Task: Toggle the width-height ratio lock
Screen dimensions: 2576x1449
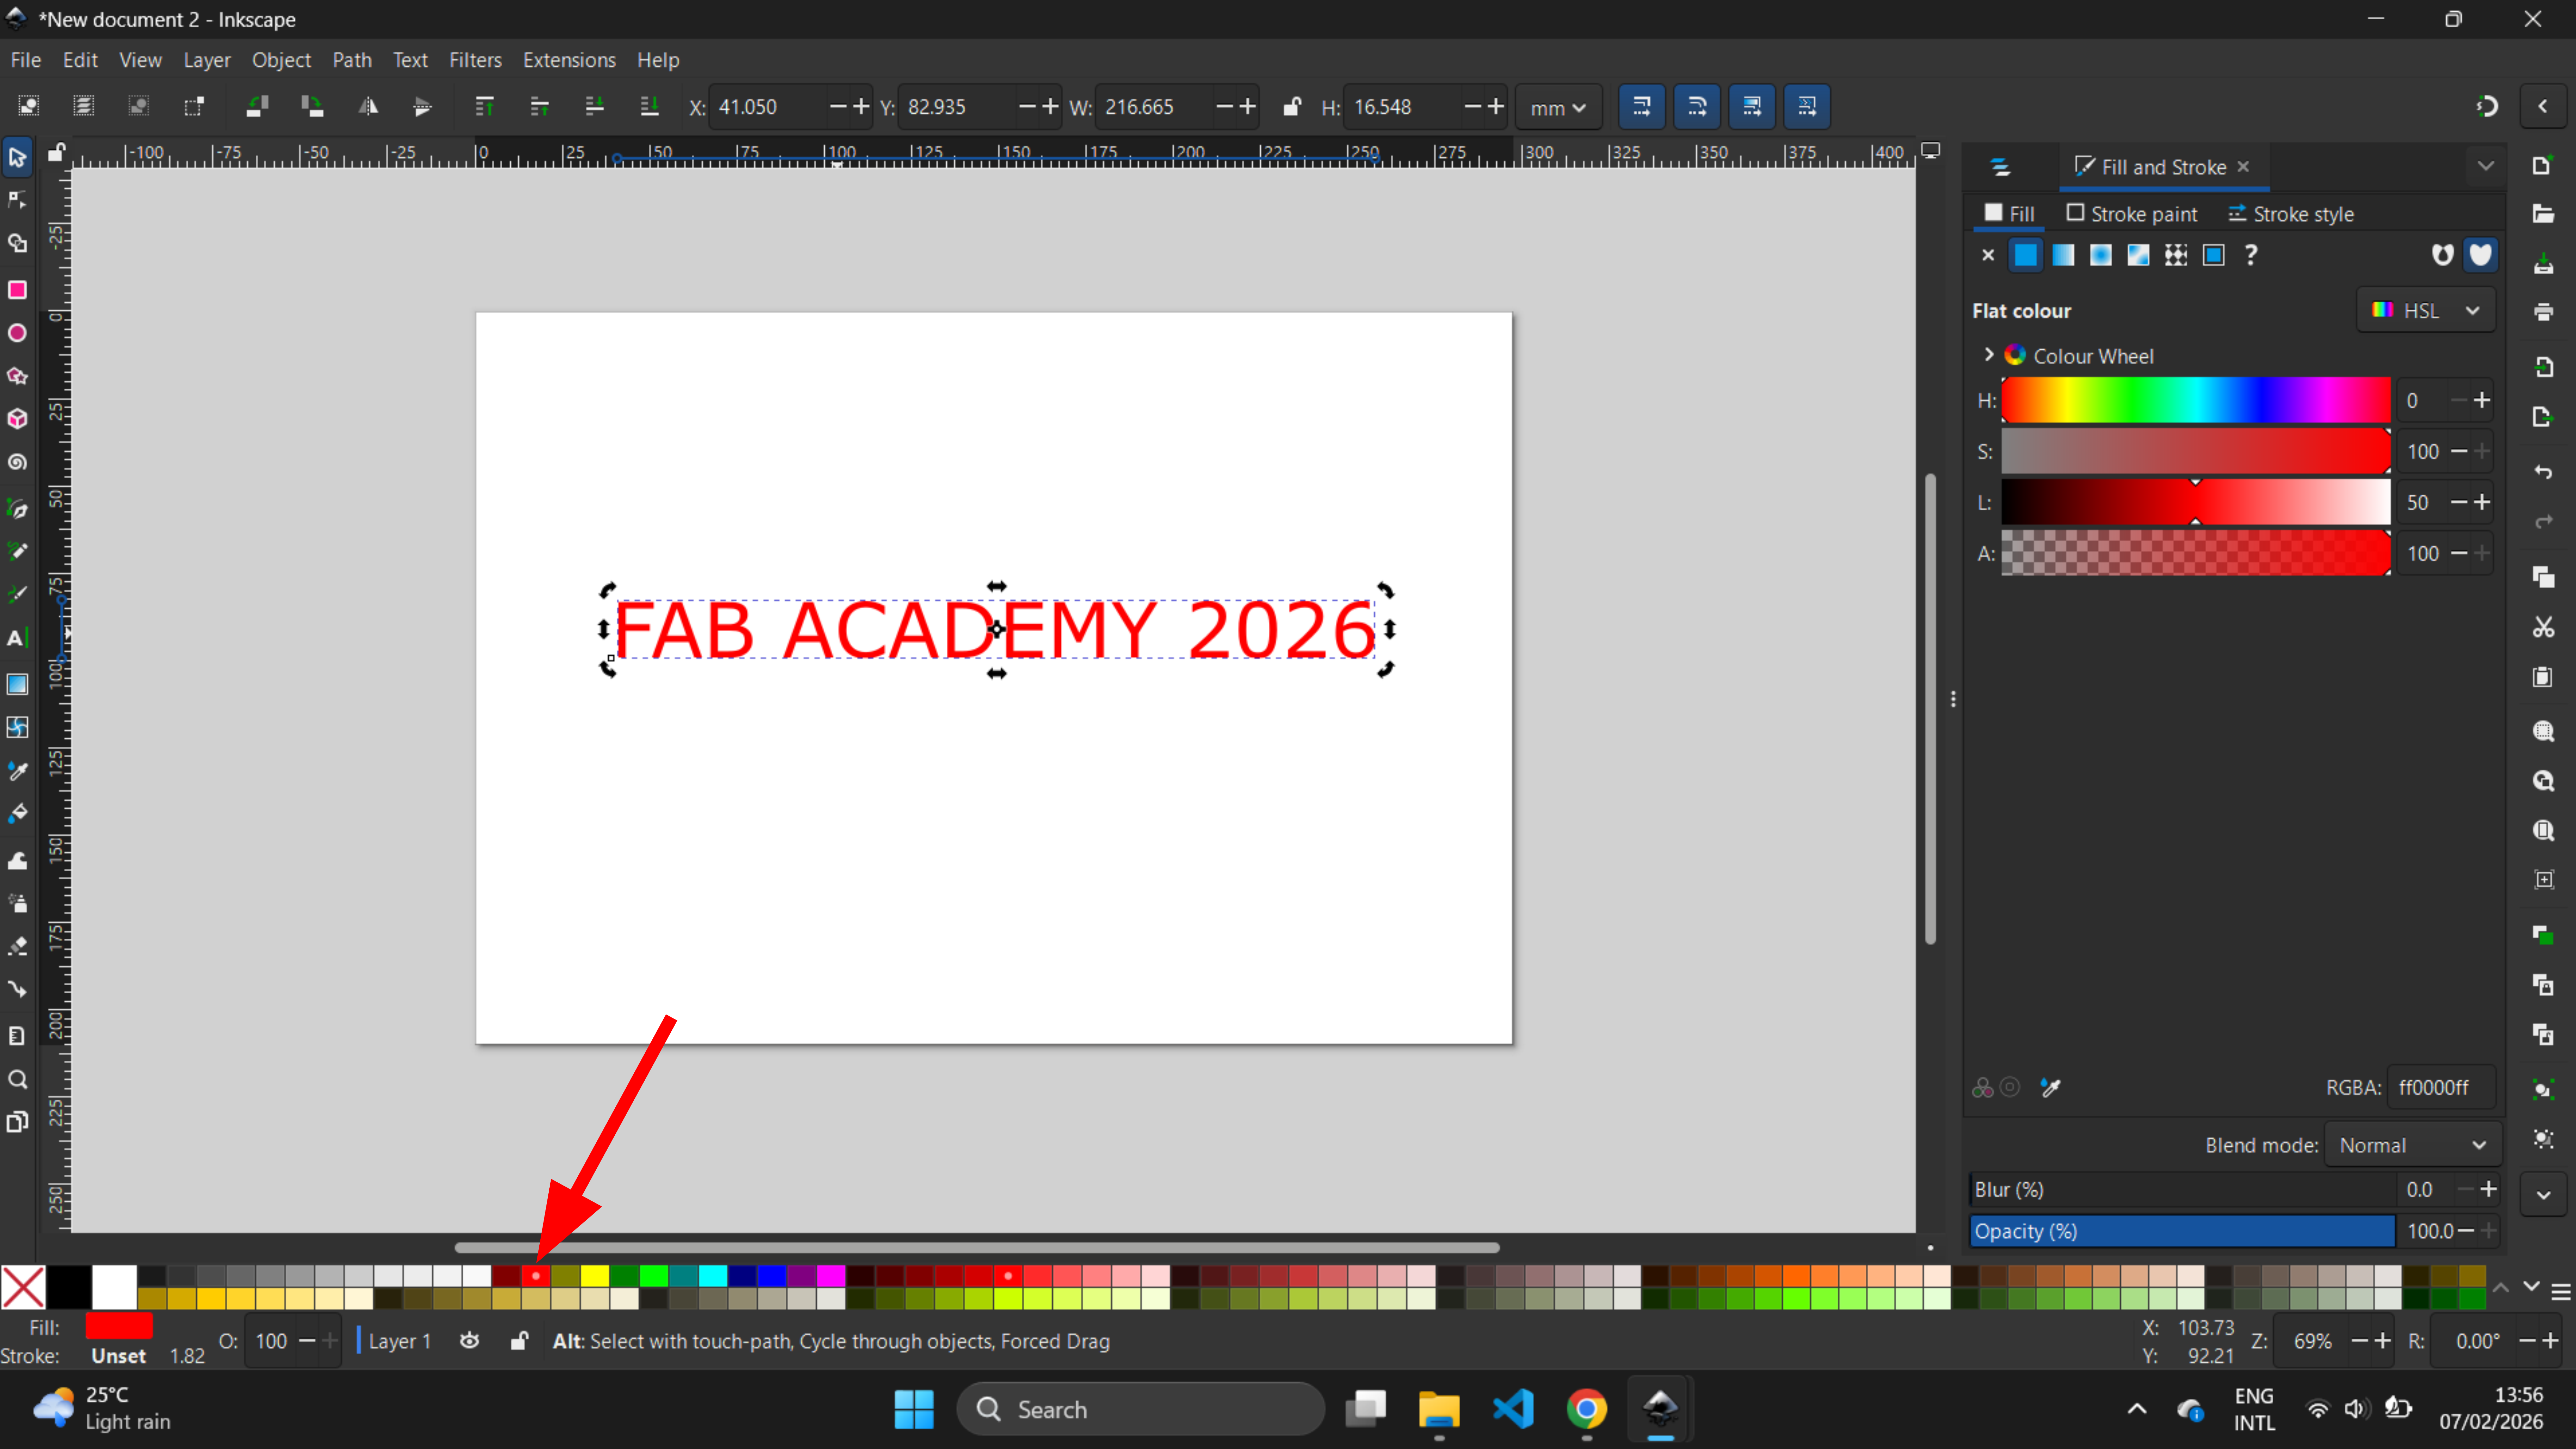Action: pyautogui.click(x=1291, y=106)
